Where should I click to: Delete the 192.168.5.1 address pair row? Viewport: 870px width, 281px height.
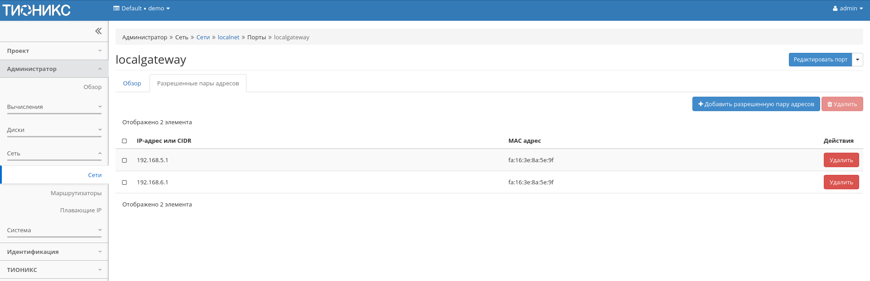pos(841,160)
